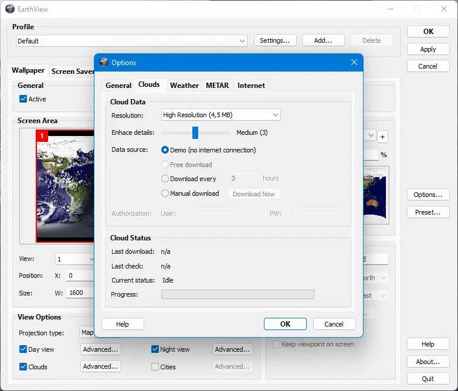Screen dimensions: 458x391
Task: Click the Delete profile button
Action: (x=372, y=40)
